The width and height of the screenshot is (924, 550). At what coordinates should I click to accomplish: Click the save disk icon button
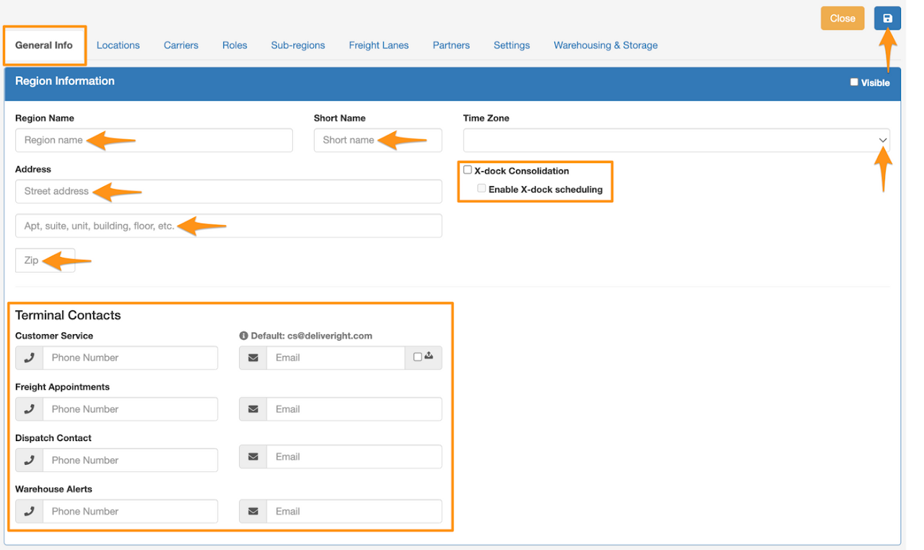click(887, 18)
